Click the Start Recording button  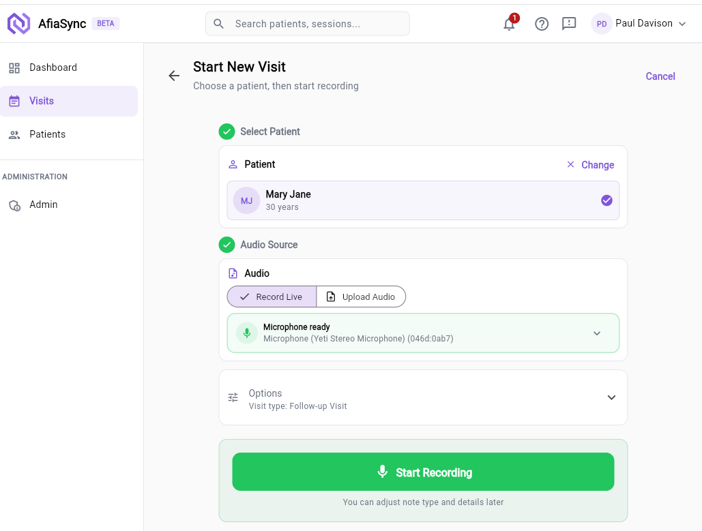(423, 471)
